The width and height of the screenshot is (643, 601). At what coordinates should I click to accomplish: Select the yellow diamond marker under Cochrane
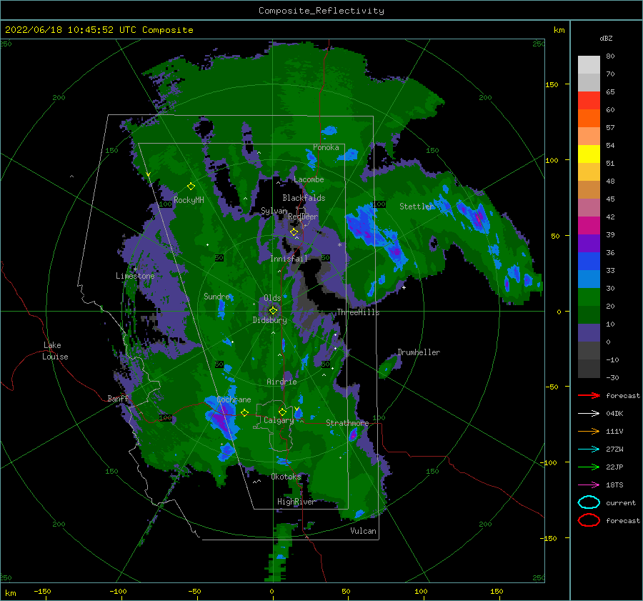(x=244, y=412)
